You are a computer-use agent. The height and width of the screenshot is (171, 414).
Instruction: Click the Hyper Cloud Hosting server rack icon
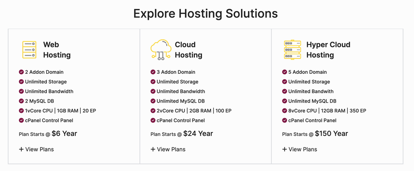[x=292, y=49]
